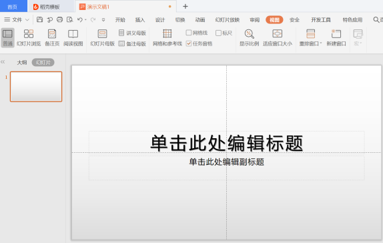The image size is (383, 243).
Task: Switch to Normal view (普通)
Action: click(7, 37)
